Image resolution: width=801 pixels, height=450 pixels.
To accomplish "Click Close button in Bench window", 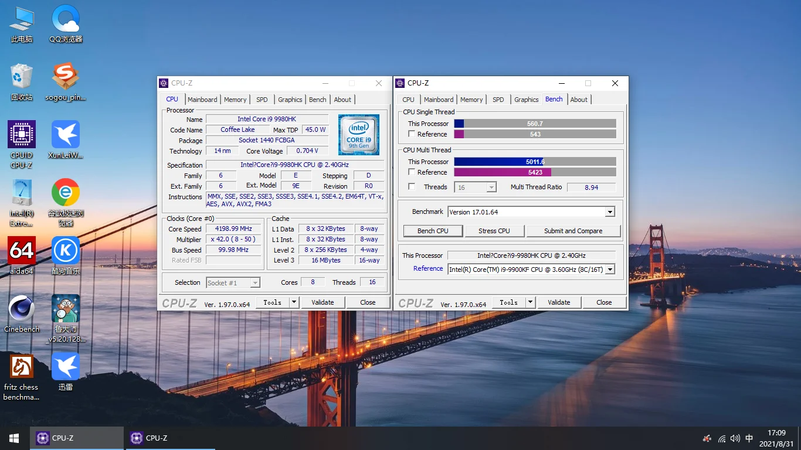I will coord(605,302).
